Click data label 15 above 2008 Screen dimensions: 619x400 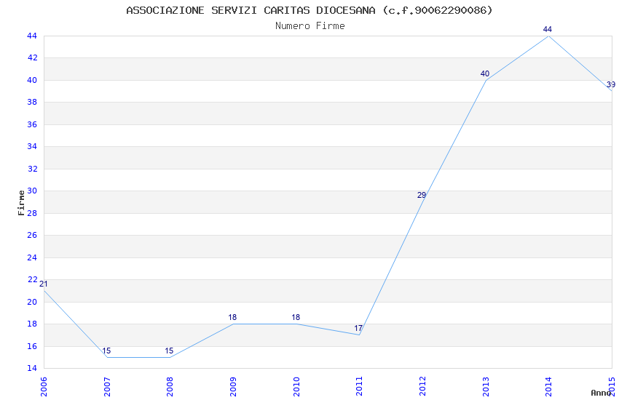(169, 351)
